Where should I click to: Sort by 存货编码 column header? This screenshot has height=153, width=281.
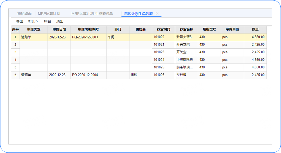tap(164, 29)
